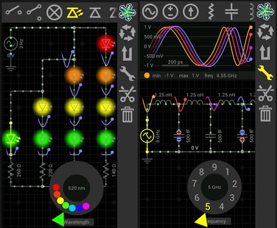Viewport: 277px width, 228px height.
Task: Select digit 6 on frequency dial
Action: pos(197,198)
